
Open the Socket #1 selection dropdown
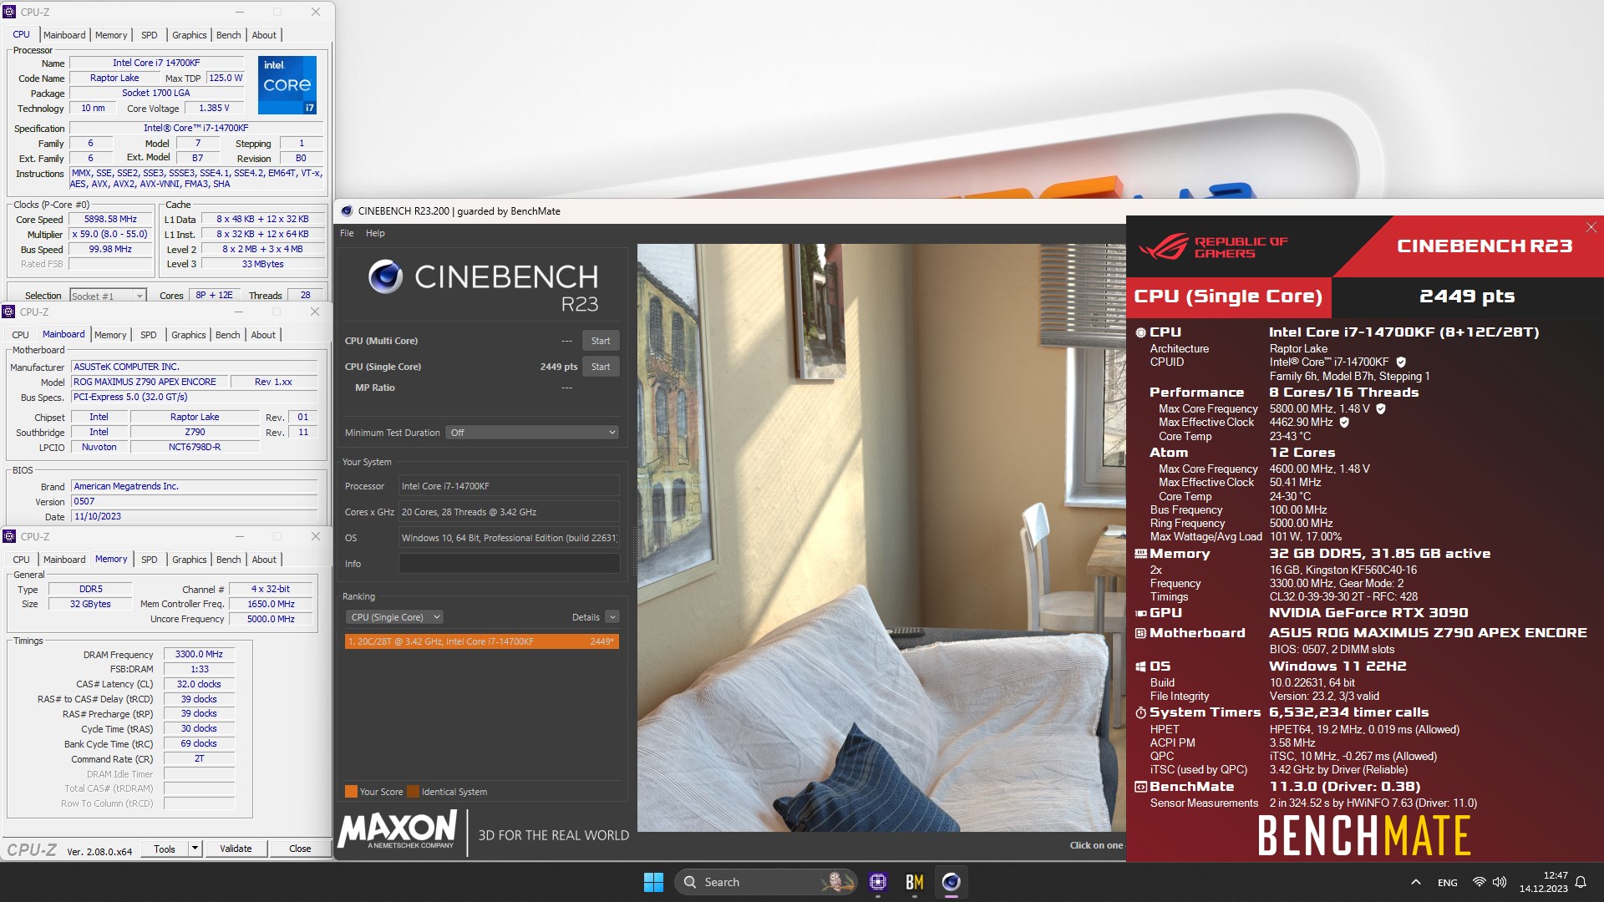point(108,296)
